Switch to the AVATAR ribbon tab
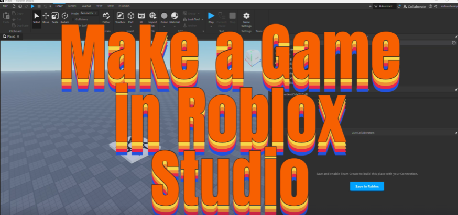458x215 pixels. (86, 6)
